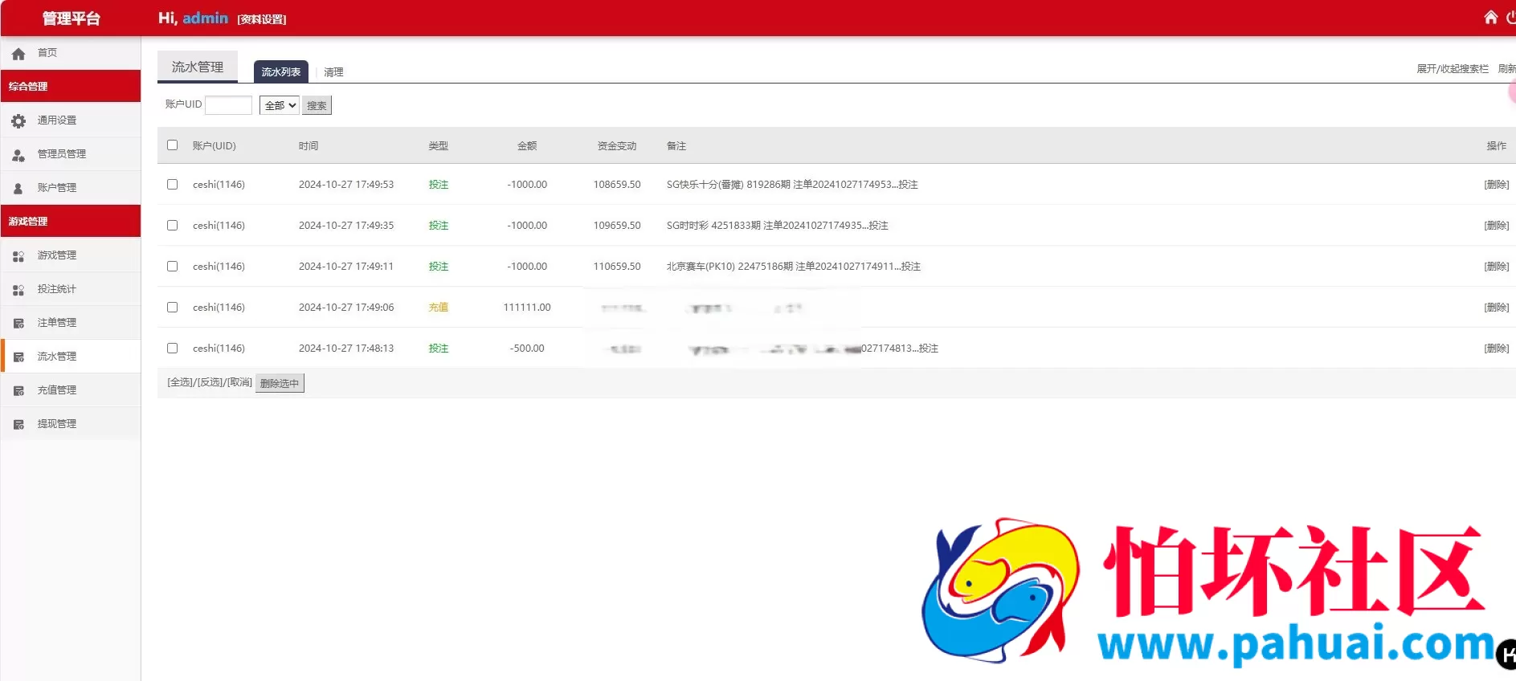
Task: Click the 金额 column header
Action: [527, 145]
